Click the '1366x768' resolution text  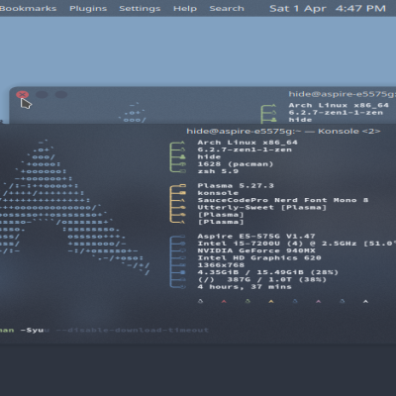coord(221,265)
